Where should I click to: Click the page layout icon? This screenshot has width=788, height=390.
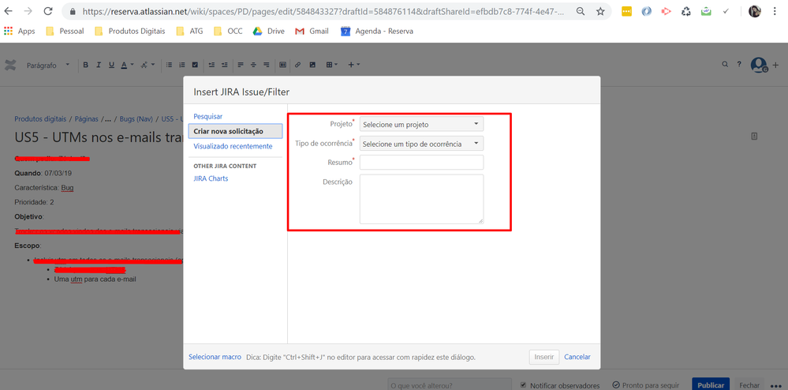(283, 65)
